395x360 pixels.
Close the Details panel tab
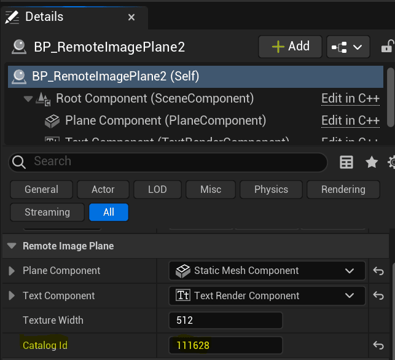(131, 18)
